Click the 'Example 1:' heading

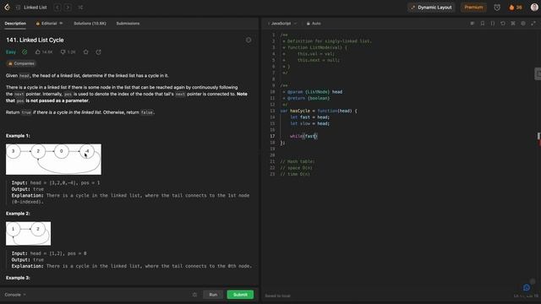point(18,136)
